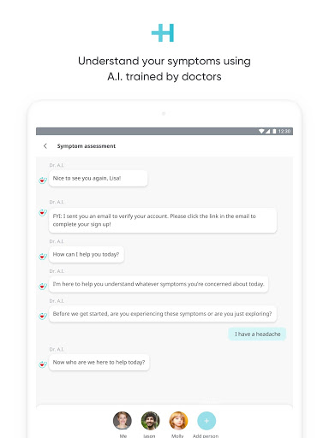329x438 pixels.
Task: Tap 'Now who are we here to help today?' bubble
Action: [99, 363]
